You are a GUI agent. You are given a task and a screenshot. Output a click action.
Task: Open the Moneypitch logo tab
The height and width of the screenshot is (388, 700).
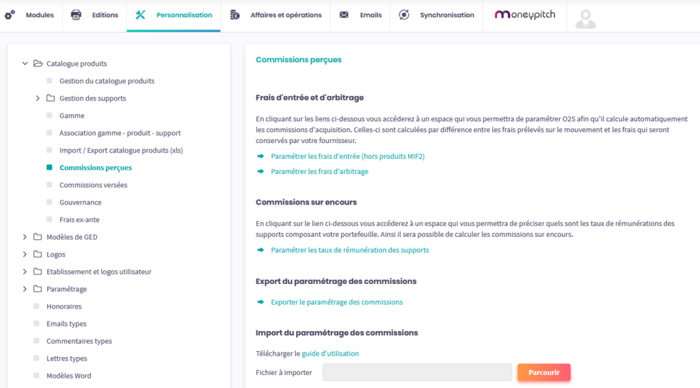[523, 14]
